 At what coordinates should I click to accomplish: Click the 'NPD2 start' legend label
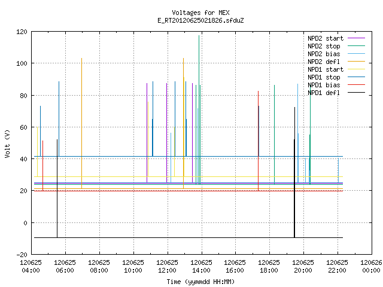point(326,38)
